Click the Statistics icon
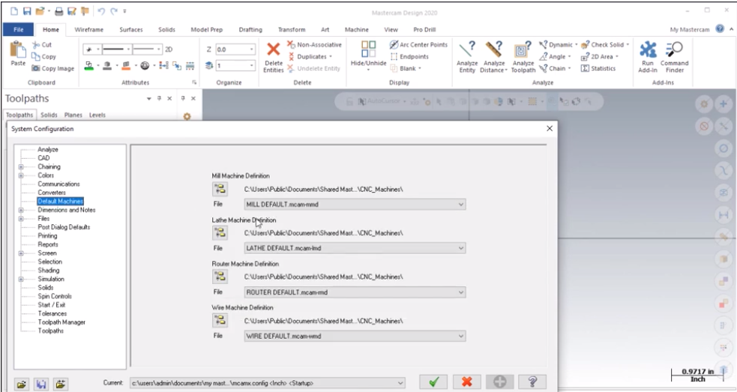The image size is (737, 392). pos(585,68)
